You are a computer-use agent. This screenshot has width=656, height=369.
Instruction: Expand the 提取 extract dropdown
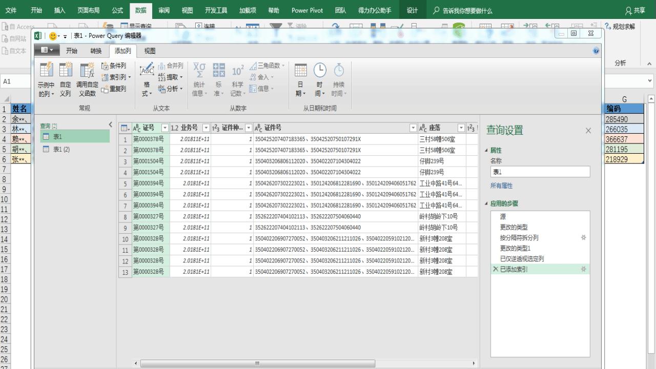(181, 77)
